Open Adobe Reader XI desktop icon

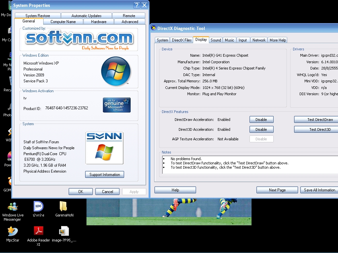(38, 236)
